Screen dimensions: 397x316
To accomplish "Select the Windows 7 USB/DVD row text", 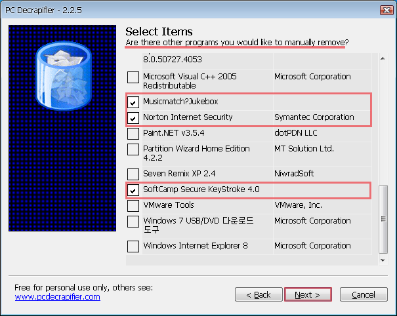I will 198,225.
